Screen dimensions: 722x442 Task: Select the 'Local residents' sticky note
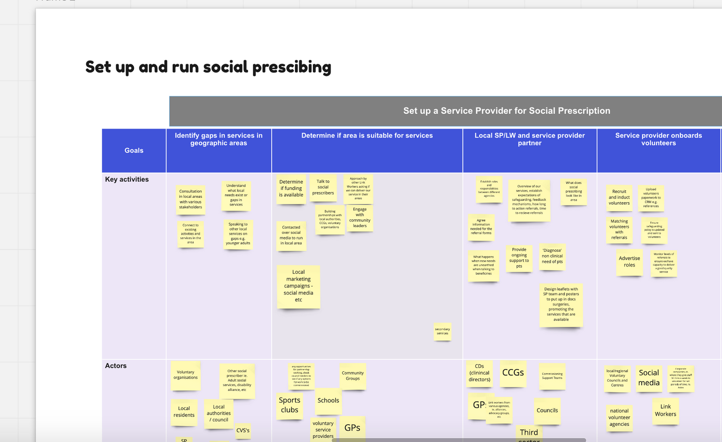(184, 412)
